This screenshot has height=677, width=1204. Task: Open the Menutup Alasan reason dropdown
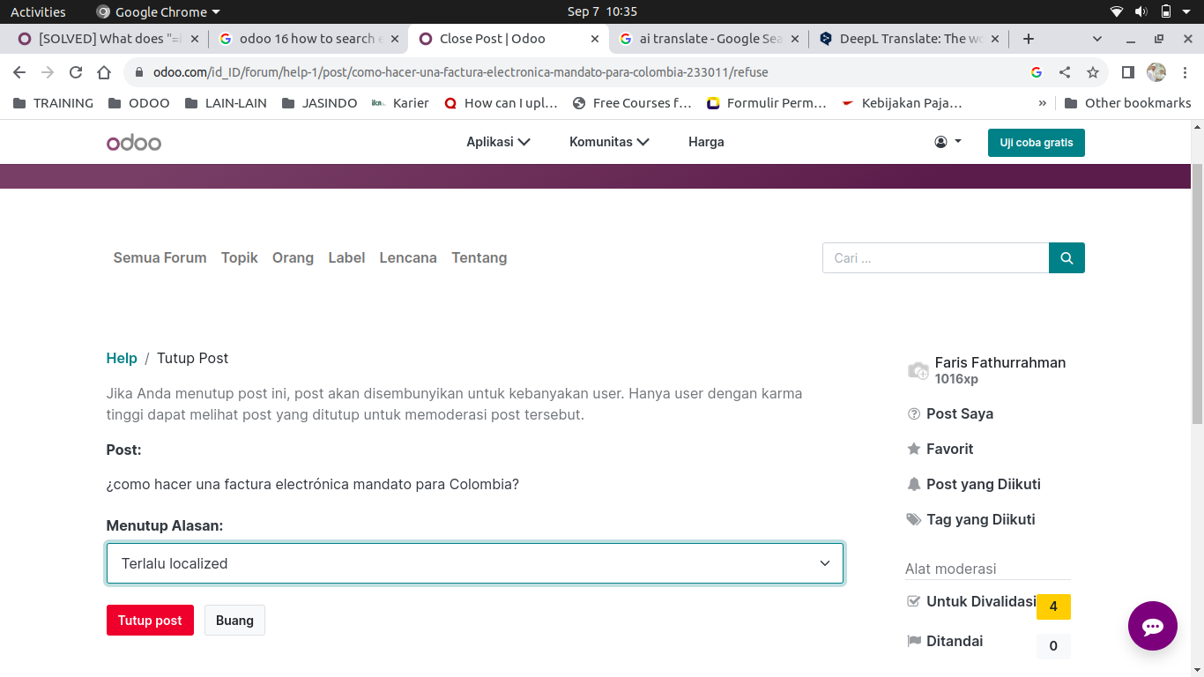tap(475, 563)
